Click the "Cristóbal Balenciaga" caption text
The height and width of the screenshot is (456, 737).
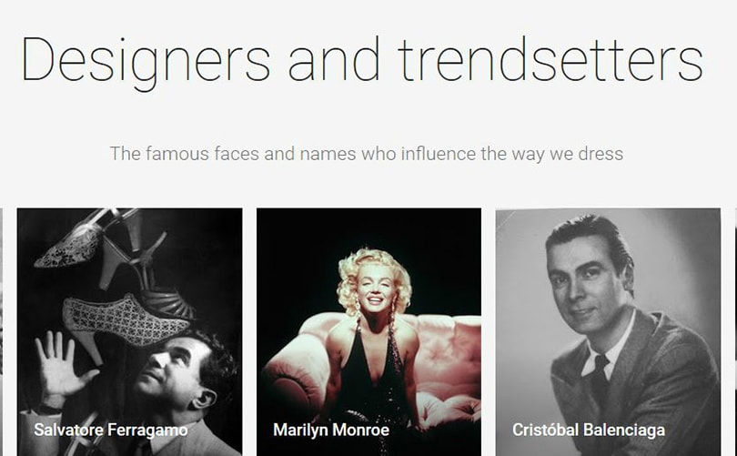pos(588,430)
